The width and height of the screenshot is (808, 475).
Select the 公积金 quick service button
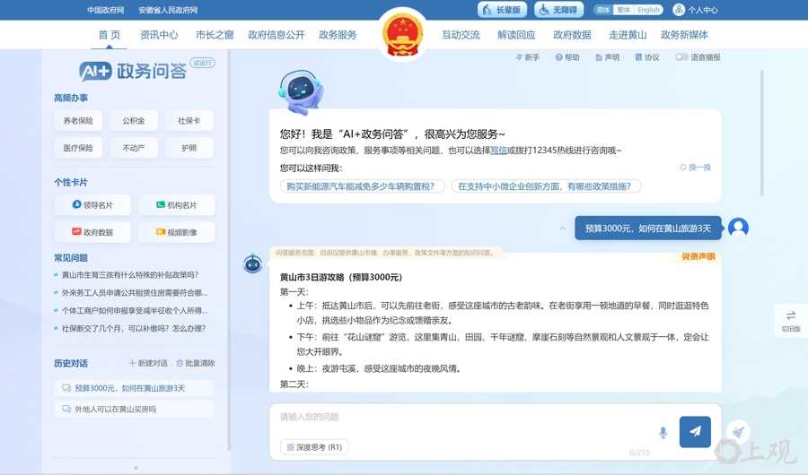coord(134,121)
